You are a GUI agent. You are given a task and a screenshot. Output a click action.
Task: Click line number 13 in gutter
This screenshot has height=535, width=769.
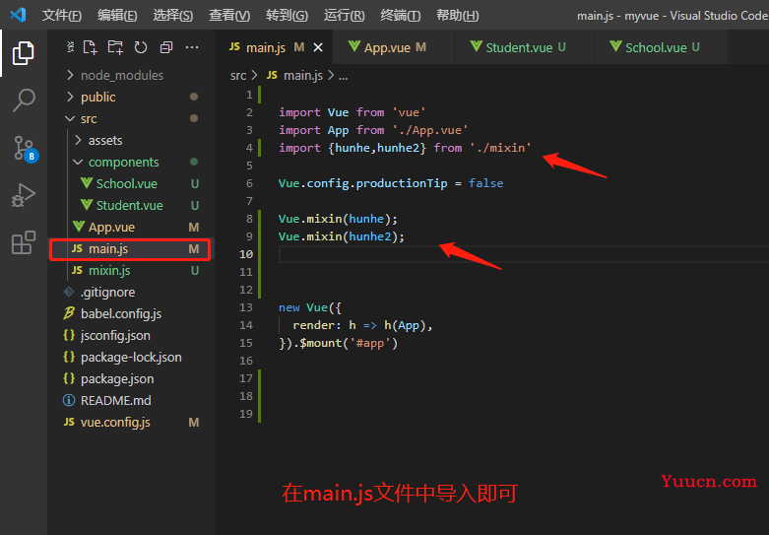tap(246, 307)
